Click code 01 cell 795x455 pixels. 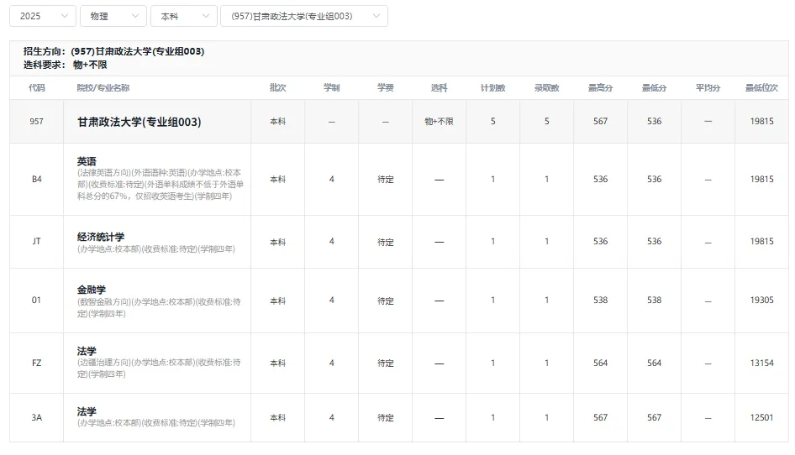(x=36, y=300)
